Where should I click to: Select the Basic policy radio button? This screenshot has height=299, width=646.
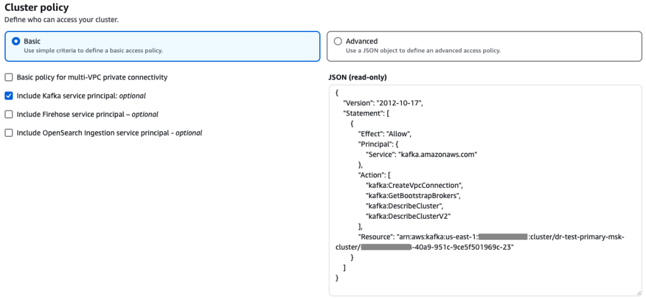click(16, 41)
